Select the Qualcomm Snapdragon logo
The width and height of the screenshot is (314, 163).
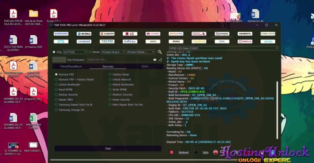point(199,34)
